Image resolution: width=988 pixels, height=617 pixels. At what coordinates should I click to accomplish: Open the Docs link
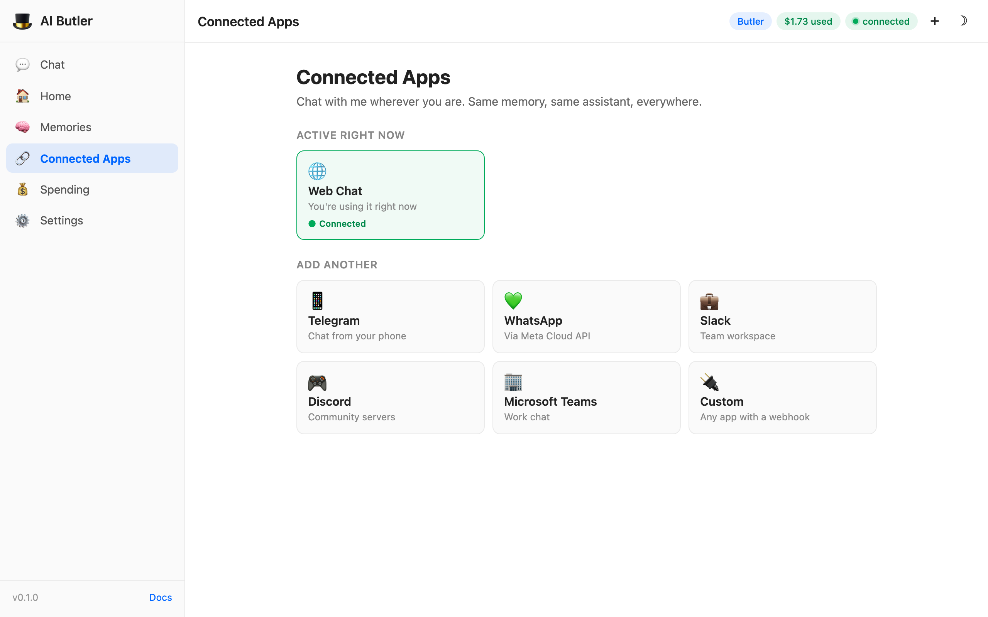click(160, 597)
